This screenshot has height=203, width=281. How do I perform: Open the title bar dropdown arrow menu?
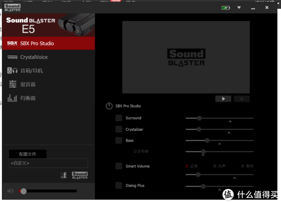tap(239, 8)
